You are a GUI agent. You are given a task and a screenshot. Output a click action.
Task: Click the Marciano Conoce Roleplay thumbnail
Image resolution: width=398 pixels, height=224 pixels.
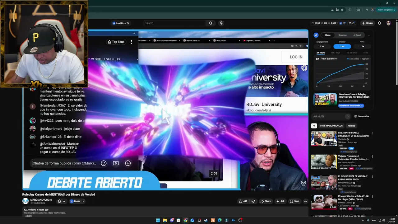click(325, 99)
